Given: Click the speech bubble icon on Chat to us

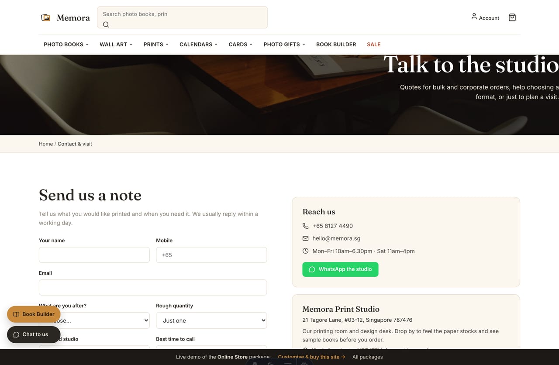Looking at the screenshot, I should point(16,334).
